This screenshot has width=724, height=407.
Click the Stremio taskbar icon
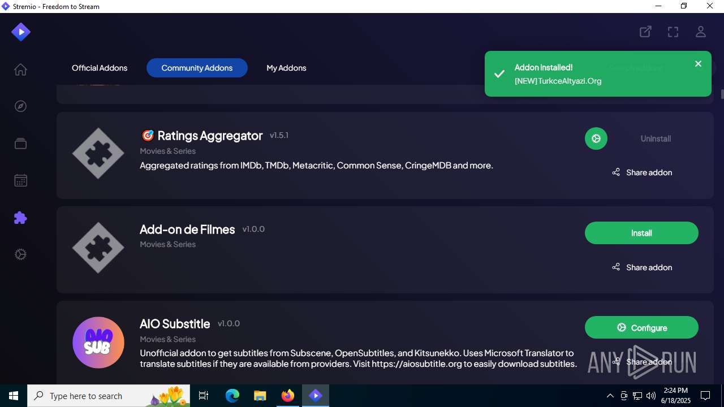pyautogui.click(x=315, y=396)
